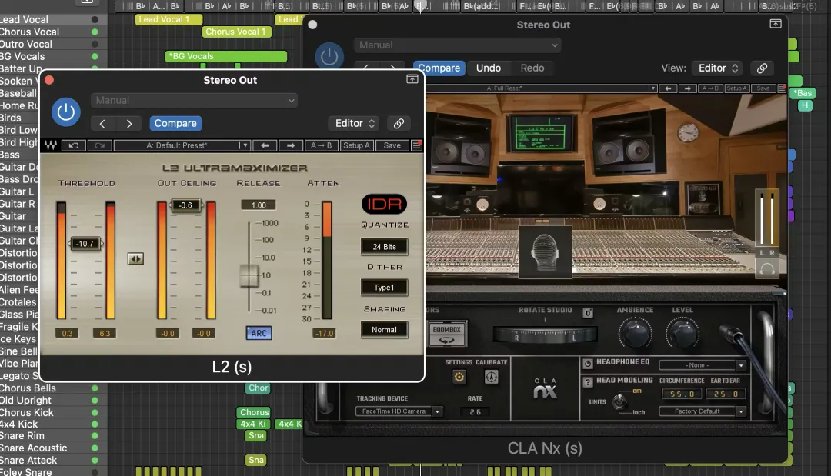Click Redo in CLA Nx window
The width and height of the screenshot is (831, 476).
click(532, 68)
